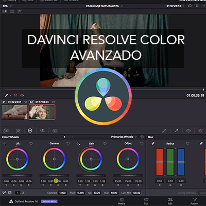This screenshot has height=206, width=206.
Task: Select the viewer qualifier picker tool
Action: [6, 95]
